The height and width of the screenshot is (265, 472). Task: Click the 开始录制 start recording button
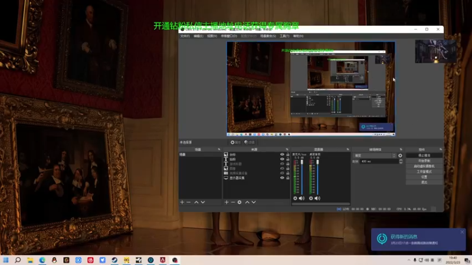(x=424, y=161)
